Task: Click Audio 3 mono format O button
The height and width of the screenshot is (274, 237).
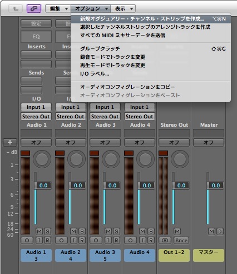Action: point(96,241)
